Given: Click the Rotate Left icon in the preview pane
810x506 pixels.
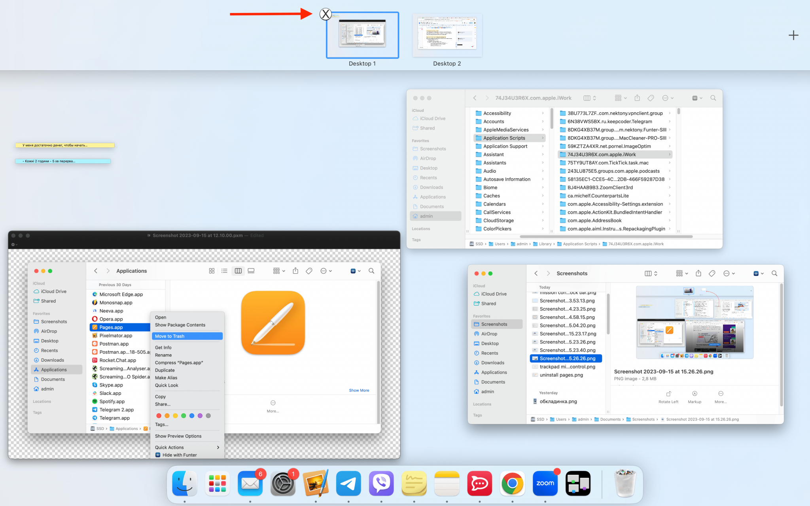Looking at the screenshot, I should coord(668,393).
